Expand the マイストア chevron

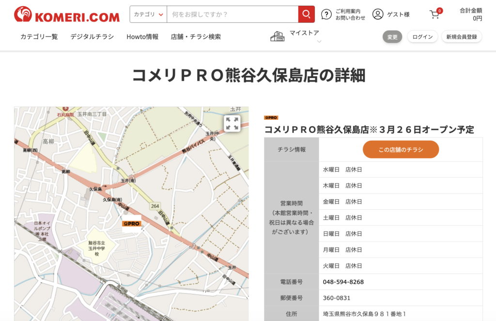point(319,42)
